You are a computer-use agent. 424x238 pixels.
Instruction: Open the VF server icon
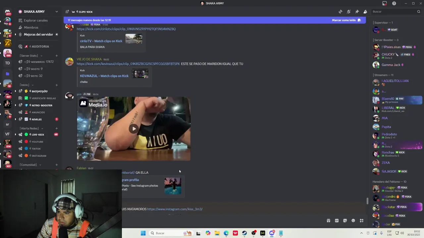click(8, 134)
